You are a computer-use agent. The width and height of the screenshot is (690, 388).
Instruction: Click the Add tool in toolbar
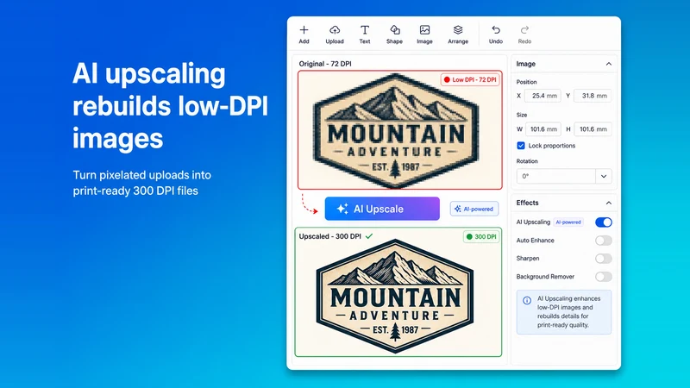[304, 34]
